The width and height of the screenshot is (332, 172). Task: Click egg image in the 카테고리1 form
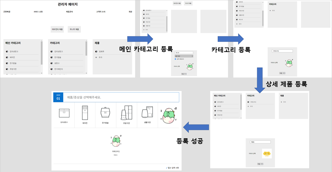pos(289,63)
